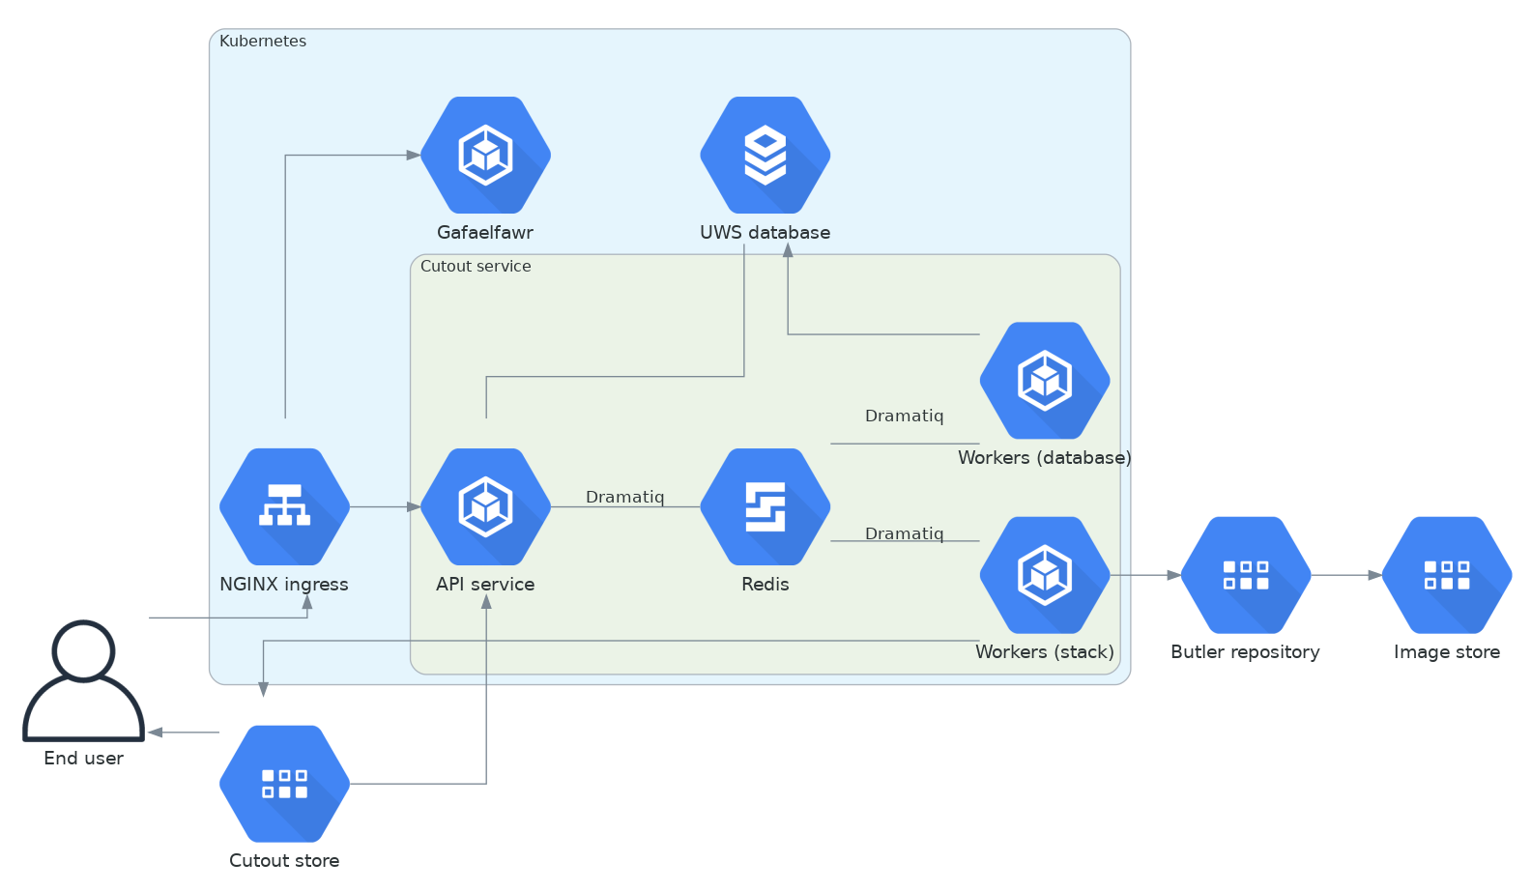
Task: Click the End user person icon
Action: tap(84, 681)
